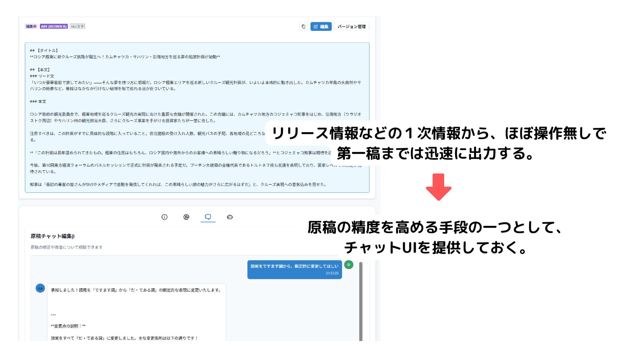Click the blue AA assistant avatar
The image size is (618, 347).
pyautogui.click(x=40, y=289)
